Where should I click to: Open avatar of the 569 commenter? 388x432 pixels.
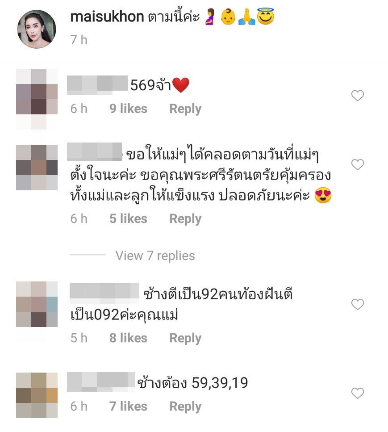click(x=37, y=99)
